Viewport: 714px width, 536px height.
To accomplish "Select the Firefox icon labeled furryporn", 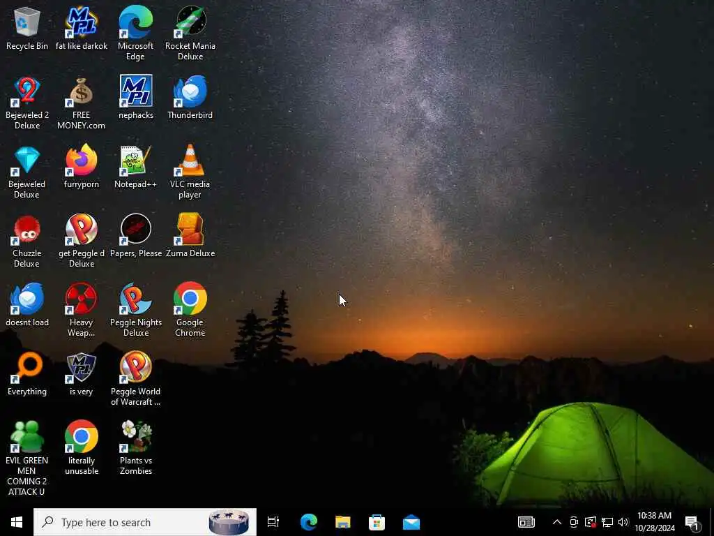I will point(81,161).
